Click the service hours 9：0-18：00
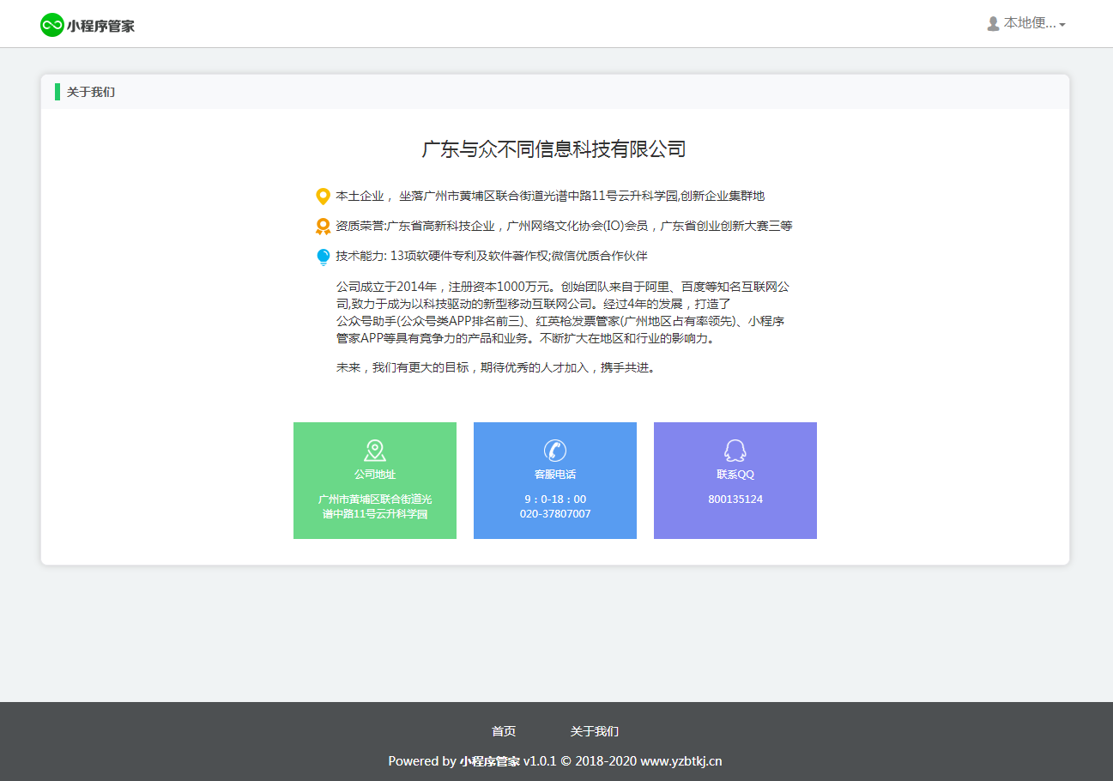 pos(555,499)
